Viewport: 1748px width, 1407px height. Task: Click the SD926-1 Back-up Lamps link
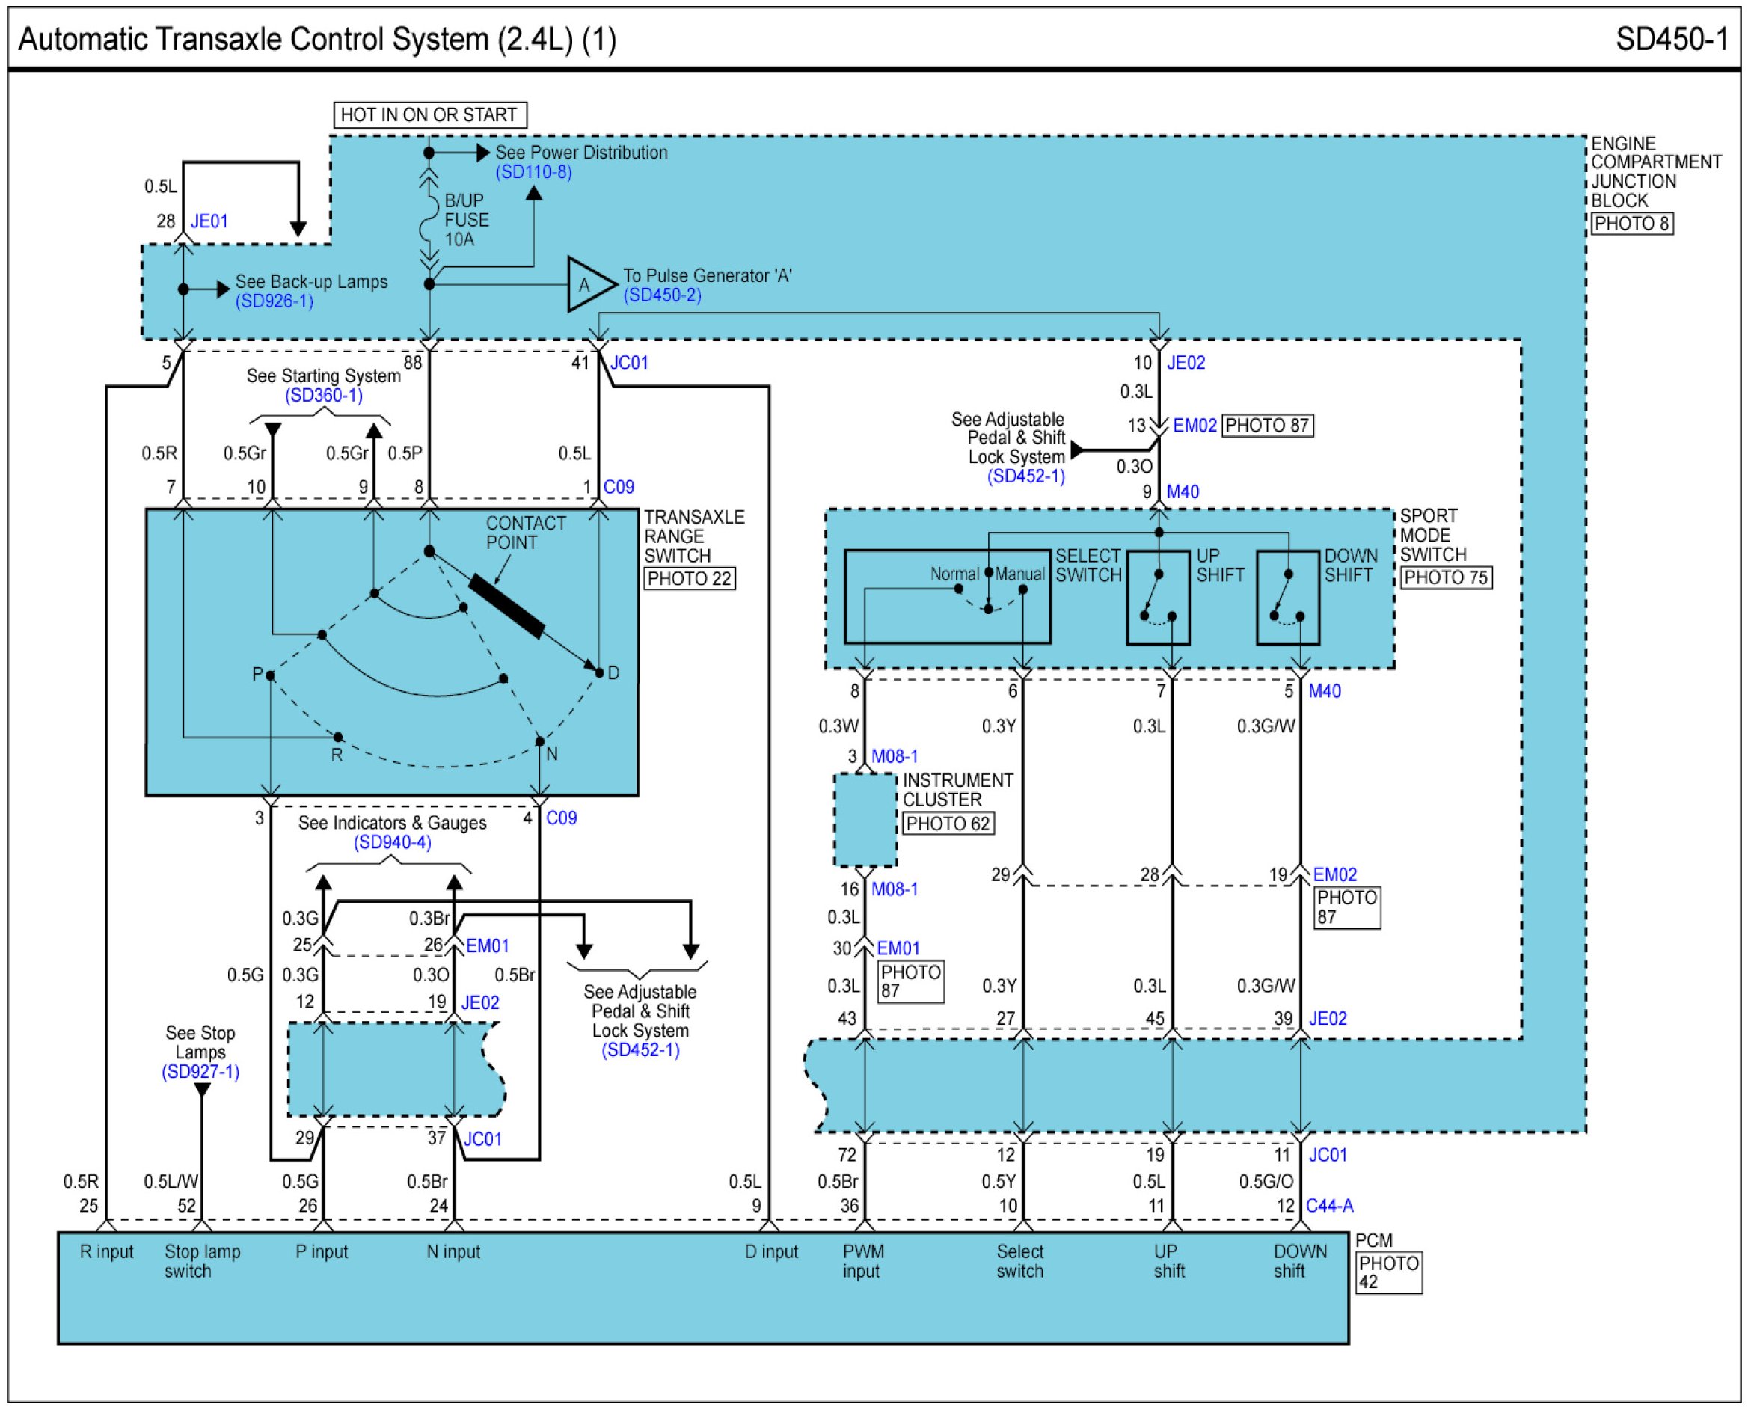274,301
